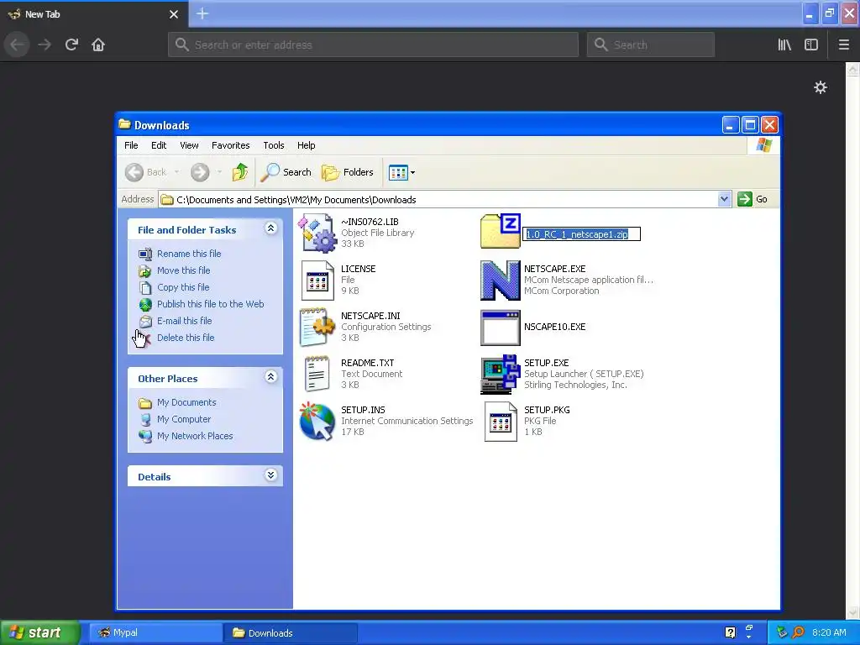Click E-mail this file
This screenshot has height=645, width=860.
(x=184, y=321)
